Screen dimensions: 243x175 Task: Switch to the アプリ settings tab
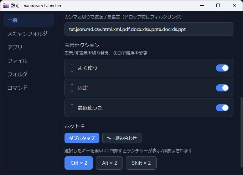click(x=15, y=47)
